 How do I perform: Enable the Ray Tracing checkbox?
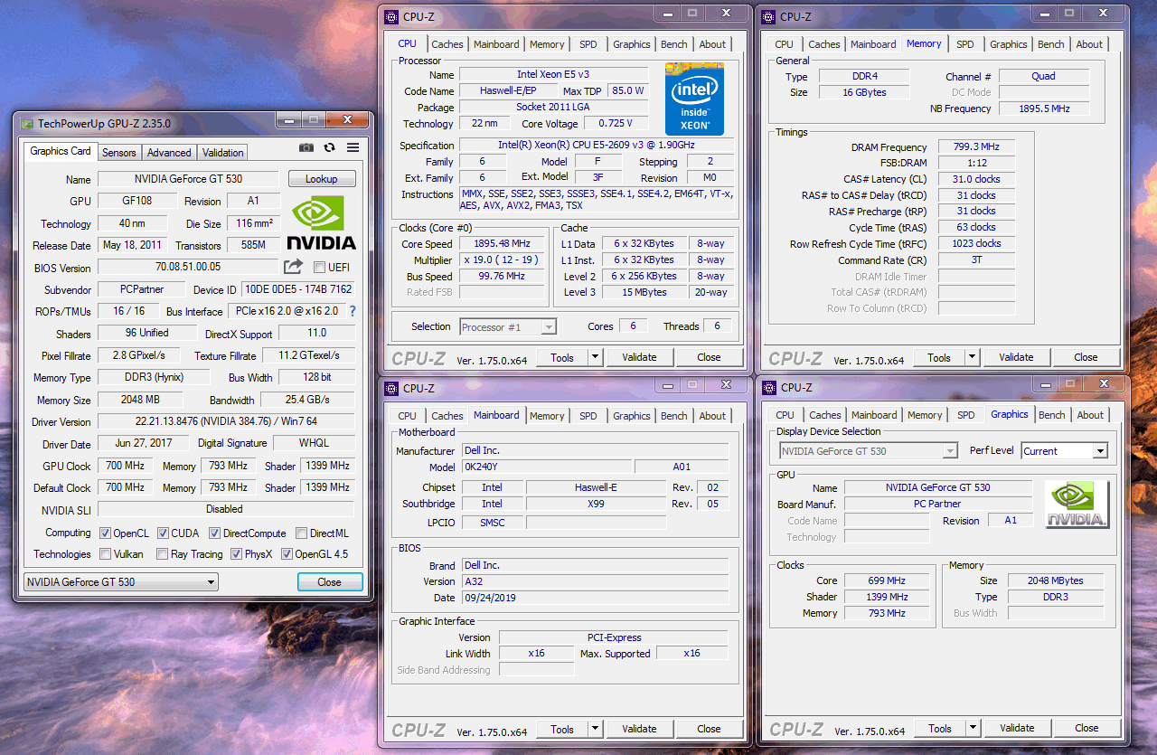(163, 554)
